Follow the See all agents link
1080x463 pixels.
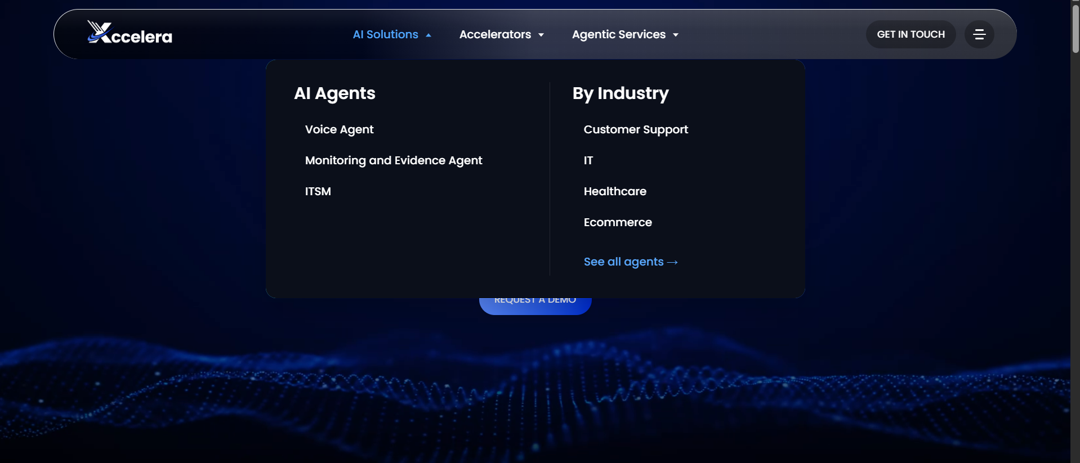(x=631, y=262)
